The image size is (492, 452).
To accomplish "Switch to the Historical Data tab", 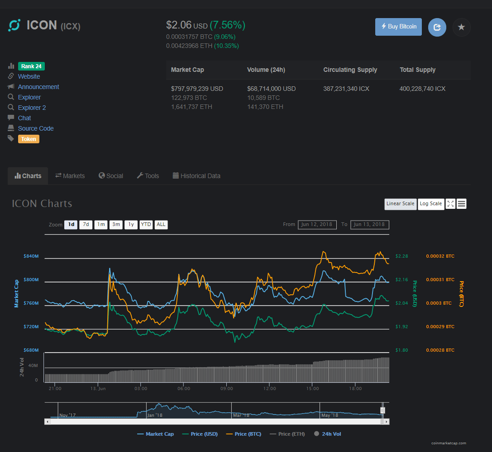I will pyautogui.click(x=196, y=176).
